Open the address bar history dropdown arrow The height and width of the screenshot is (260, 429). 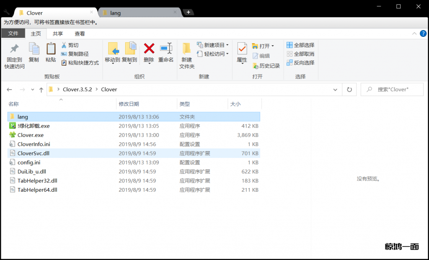(335, 89)
